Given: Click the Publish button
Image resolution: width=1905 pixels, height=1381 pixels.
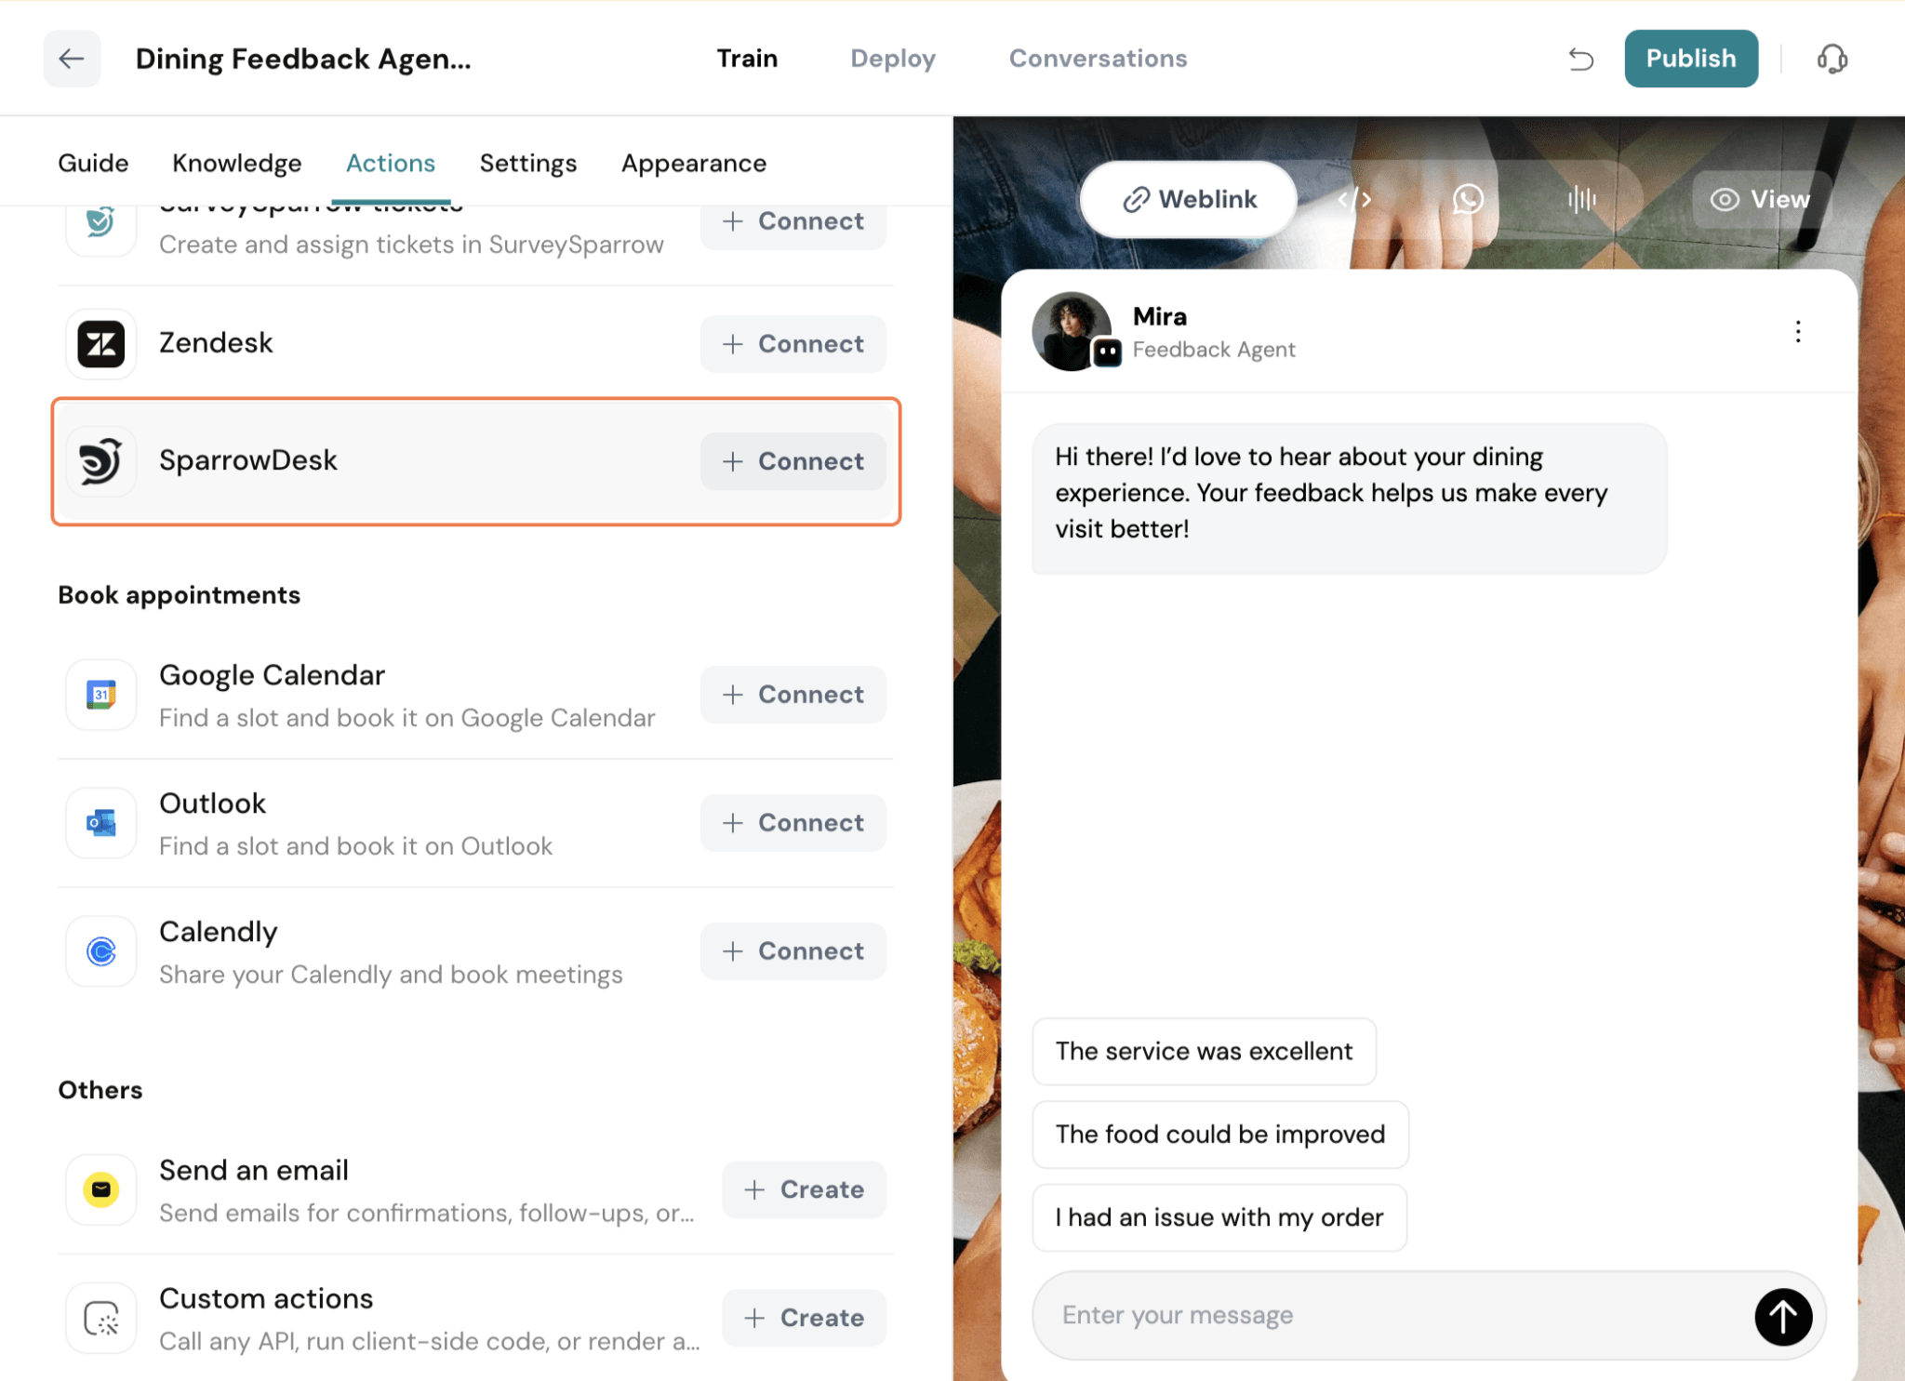Looking at the screenshot, I should click(1691, 59).
